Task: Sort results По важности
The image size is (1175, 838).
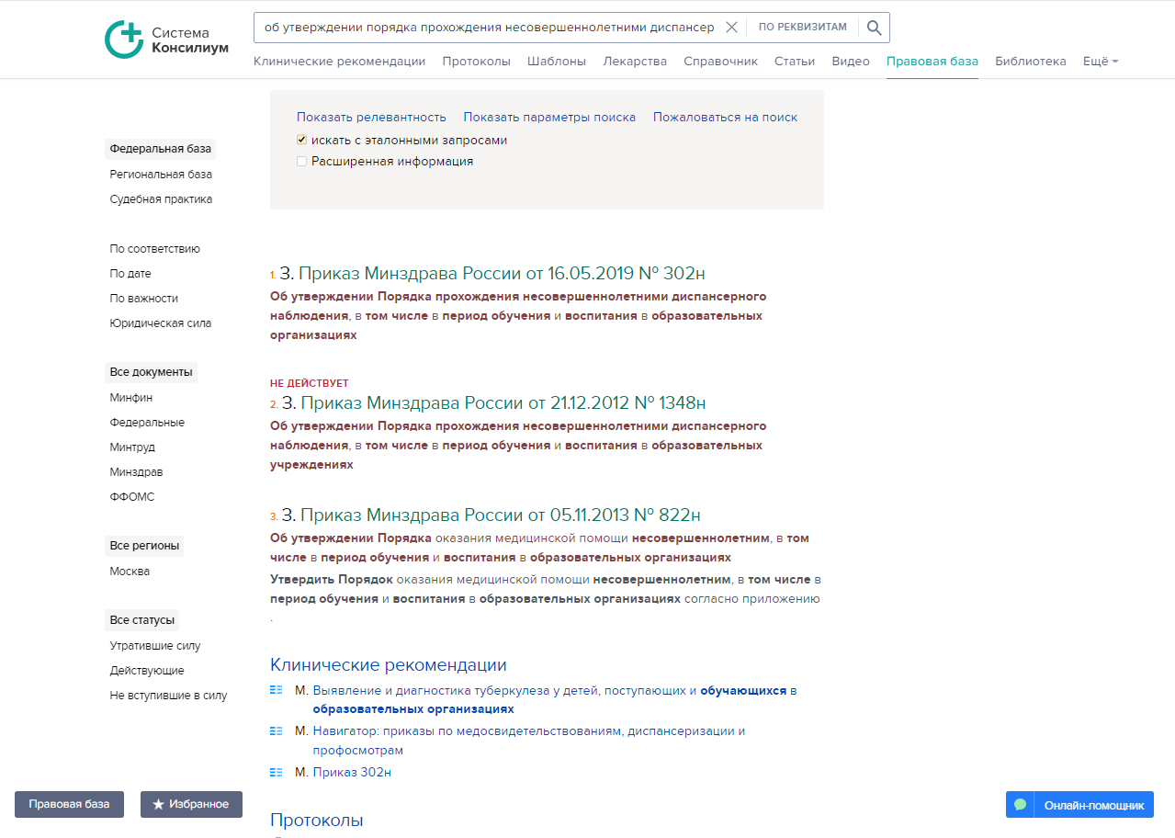Action: tap(144, 298)
